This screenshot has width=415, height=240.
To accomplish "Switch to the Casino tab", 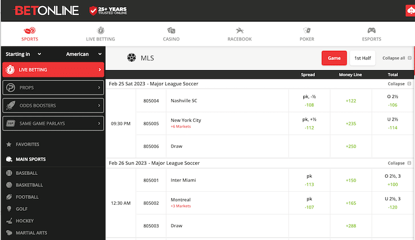I will pos(171,34).
